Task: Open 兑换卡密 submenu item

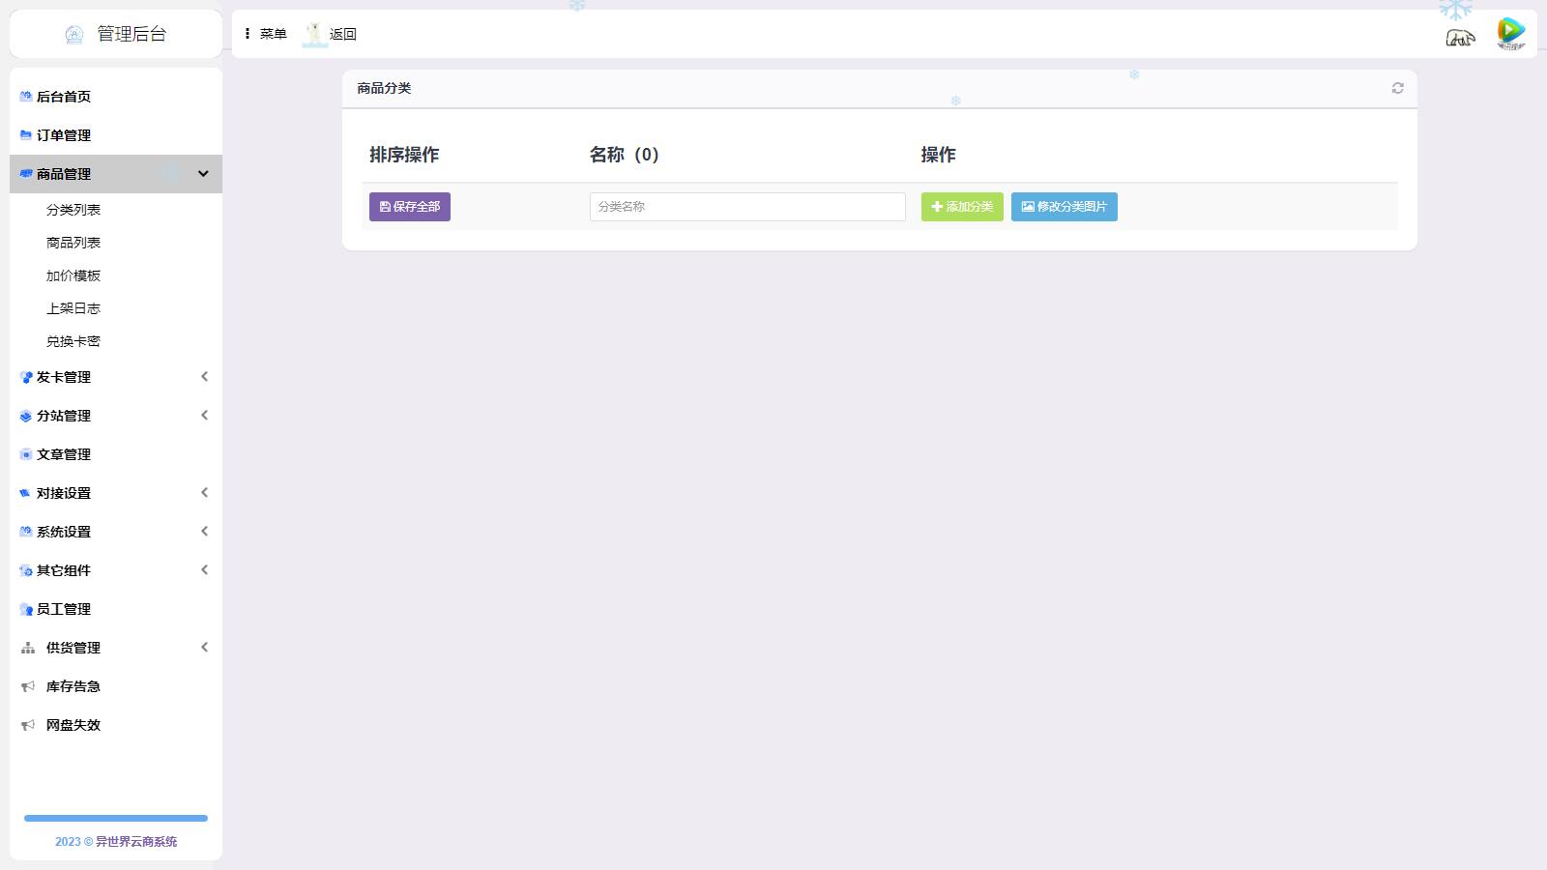Action: (73, 341)
